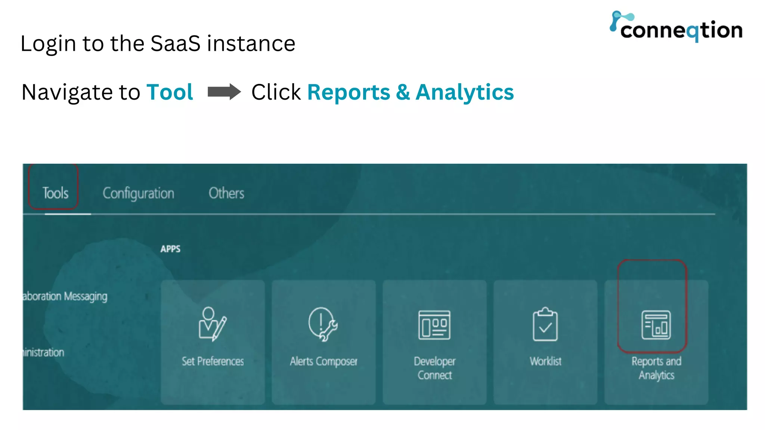Image resolution: width=765 pixels, height=430 pixels.
Task: Open the Reports and Analytics chart icon
Action: (x=656, y=325)
